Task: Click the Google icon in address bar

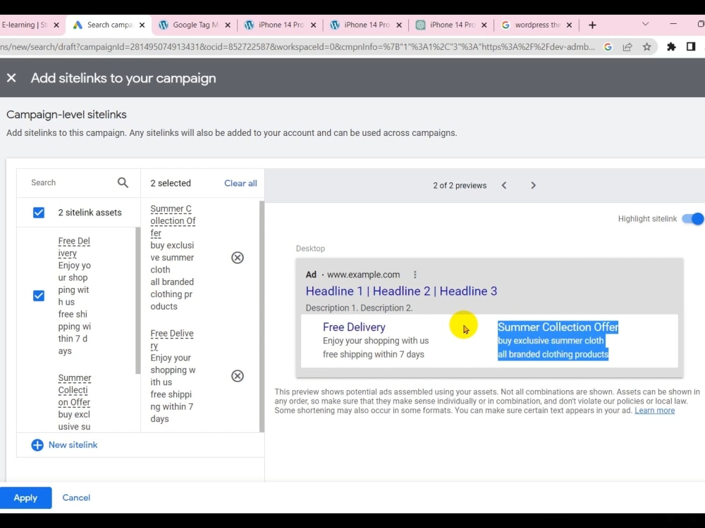Action: click(x=608, y=46)
